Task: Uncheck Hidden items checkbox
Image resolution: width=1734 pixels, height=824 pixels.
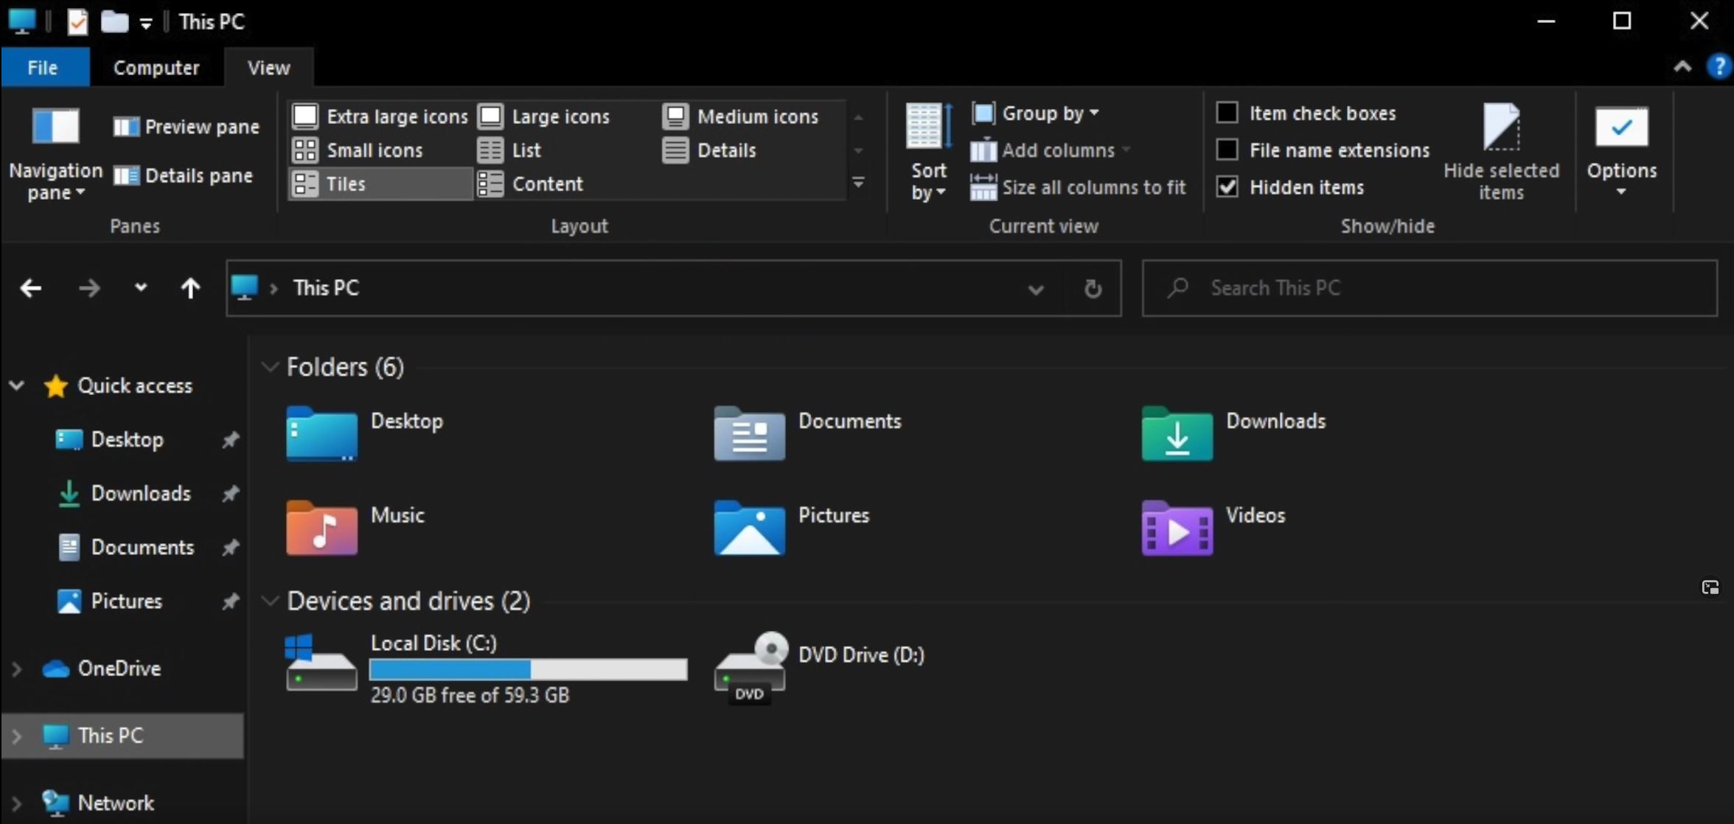Action: pyautogui.click(x=1228, y=186)
